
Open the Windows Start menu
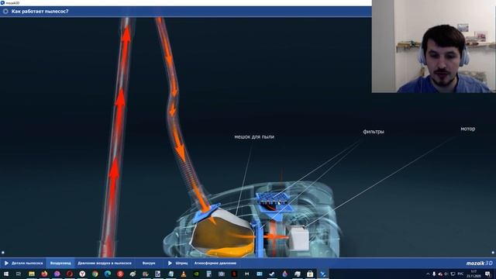tap(6, 274)
